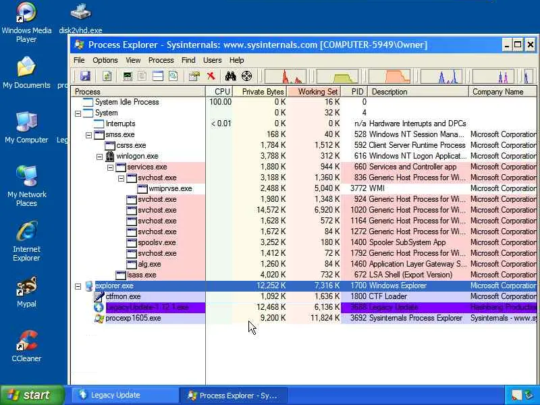Open the Help menu
The height and width of the screenshot is (405, 540).
237,60
